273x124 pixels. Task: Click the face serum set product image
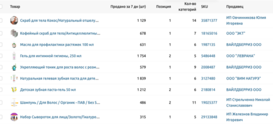(x=14, y=117)
